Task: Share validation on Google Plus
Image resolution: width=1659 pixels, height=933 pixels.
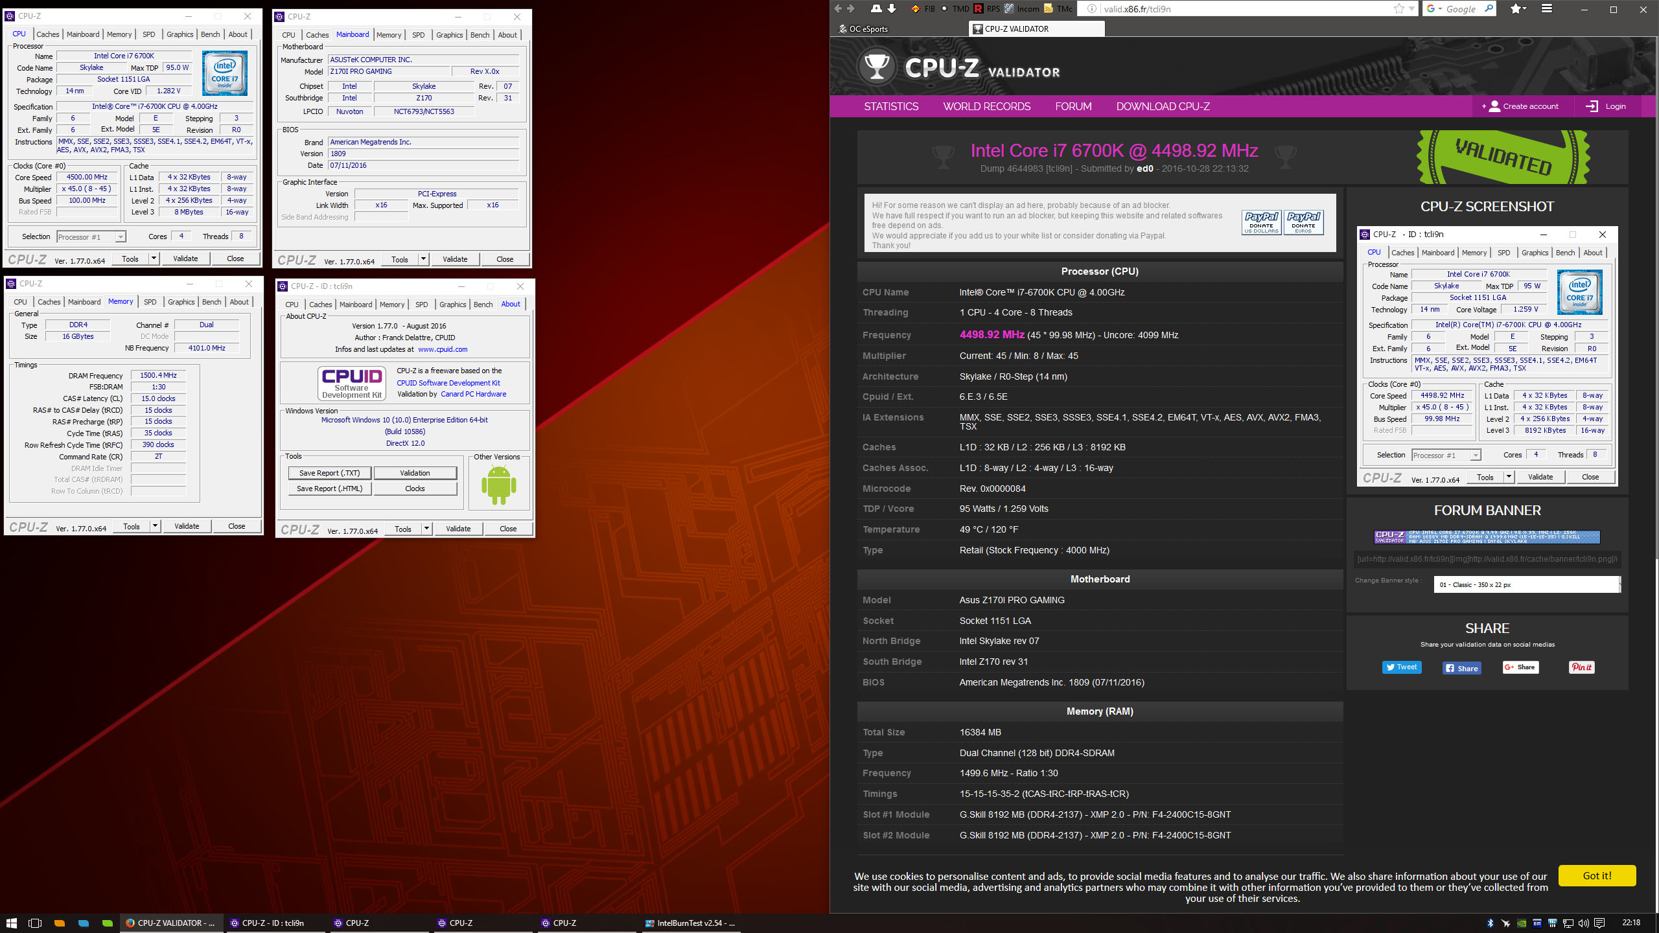Action: [x=1520, y=667]
